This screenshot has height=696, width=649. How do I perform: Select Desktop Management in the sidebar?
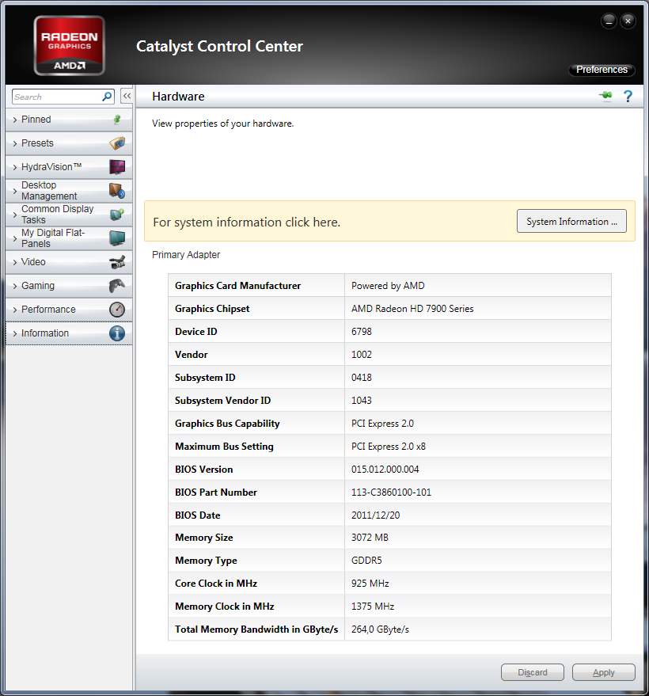pyautogui.click(x=69, y=190)
